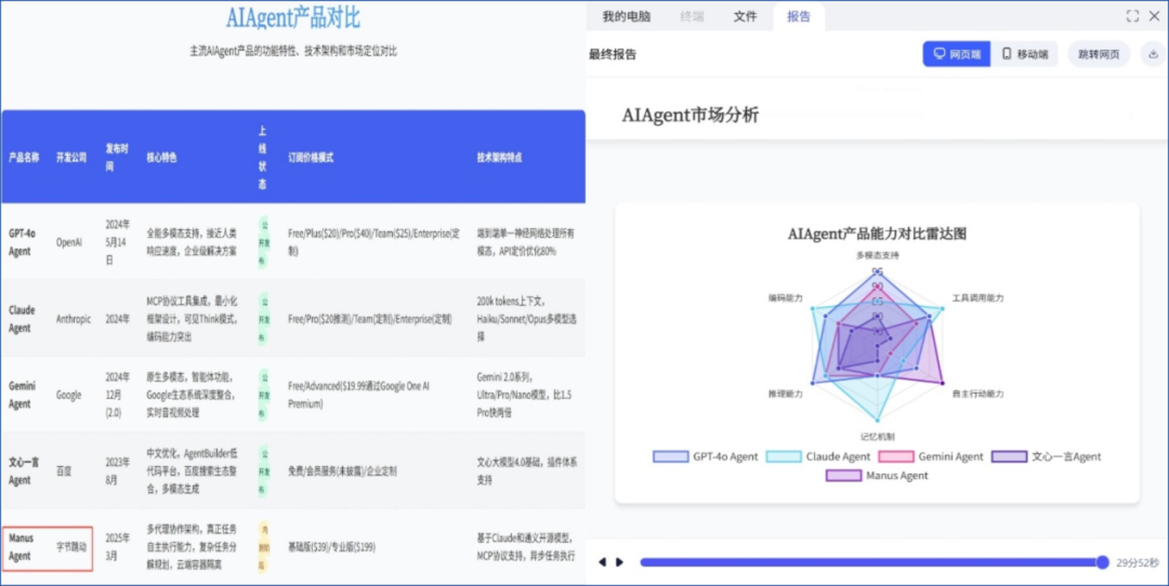
Task: Open the 文件 tab
Action: tap(745, 16)
